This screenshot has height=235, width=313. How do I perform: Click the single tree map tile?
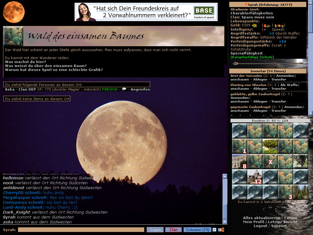[x=270, y=146]
